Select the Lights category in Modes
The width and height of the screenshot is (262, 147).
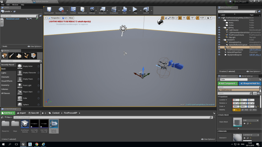pos(4,73)
